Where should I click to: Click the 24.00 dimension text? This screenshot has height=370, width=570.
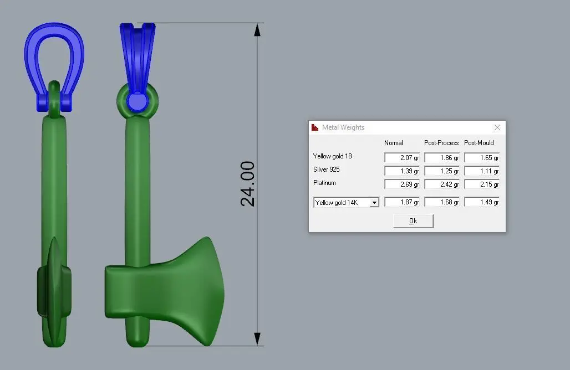pyautogui.click(x=247, y=184)
